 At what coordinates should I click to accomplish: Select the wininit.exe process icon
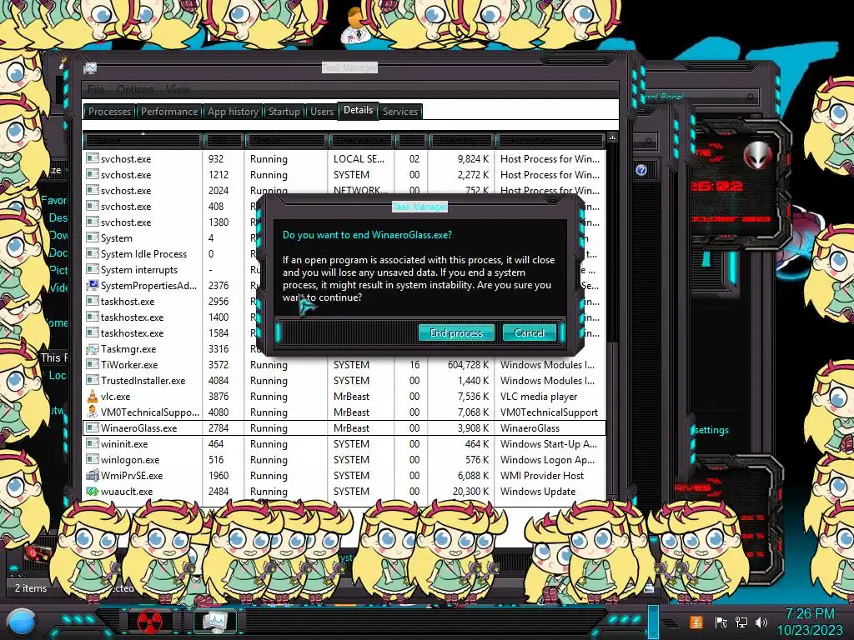pos(93,443)
